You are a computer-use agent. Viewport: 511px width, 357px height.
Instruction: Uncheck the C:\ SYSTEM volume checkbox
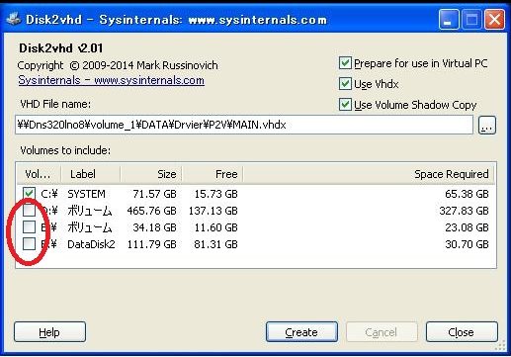[29, 194]
